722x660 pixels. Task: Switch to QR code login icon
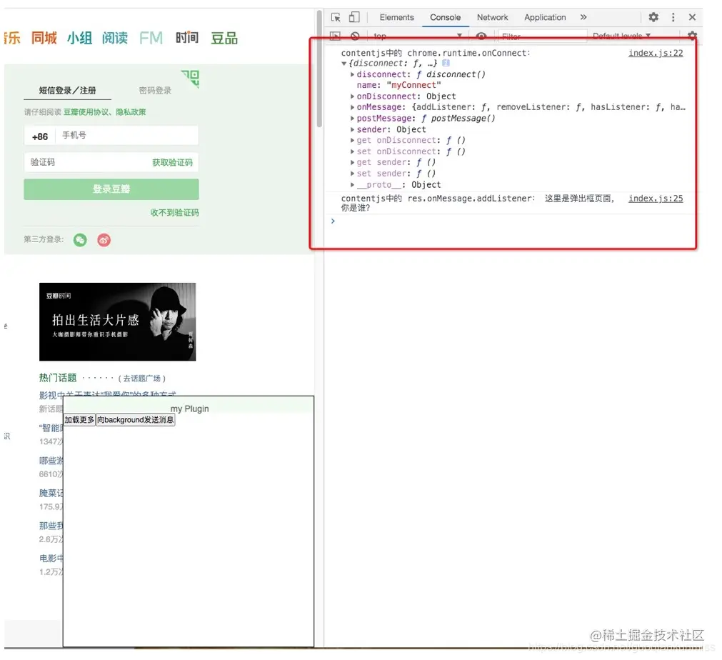click(x=190, y=78)
